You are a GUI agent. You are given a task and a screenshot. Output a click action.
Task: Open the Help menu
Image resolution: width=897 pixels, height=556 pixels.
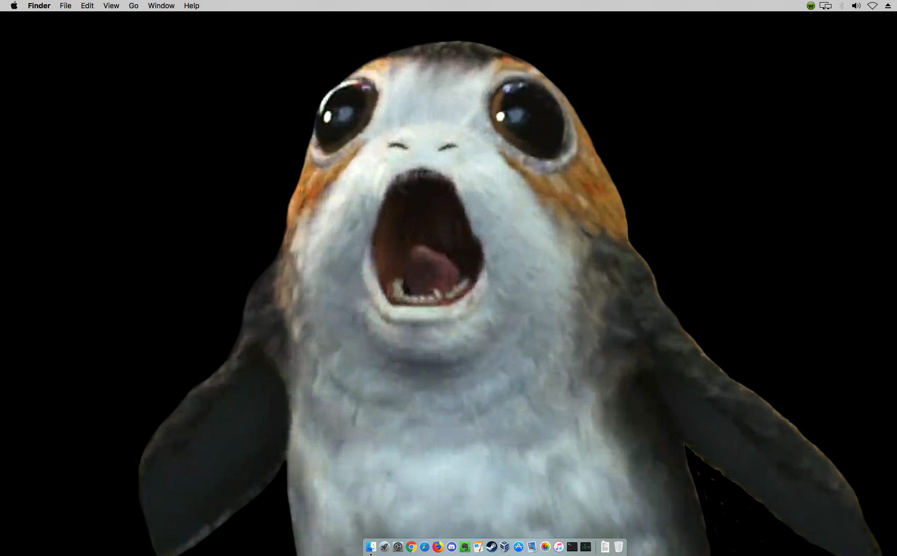tap(192, 6)
